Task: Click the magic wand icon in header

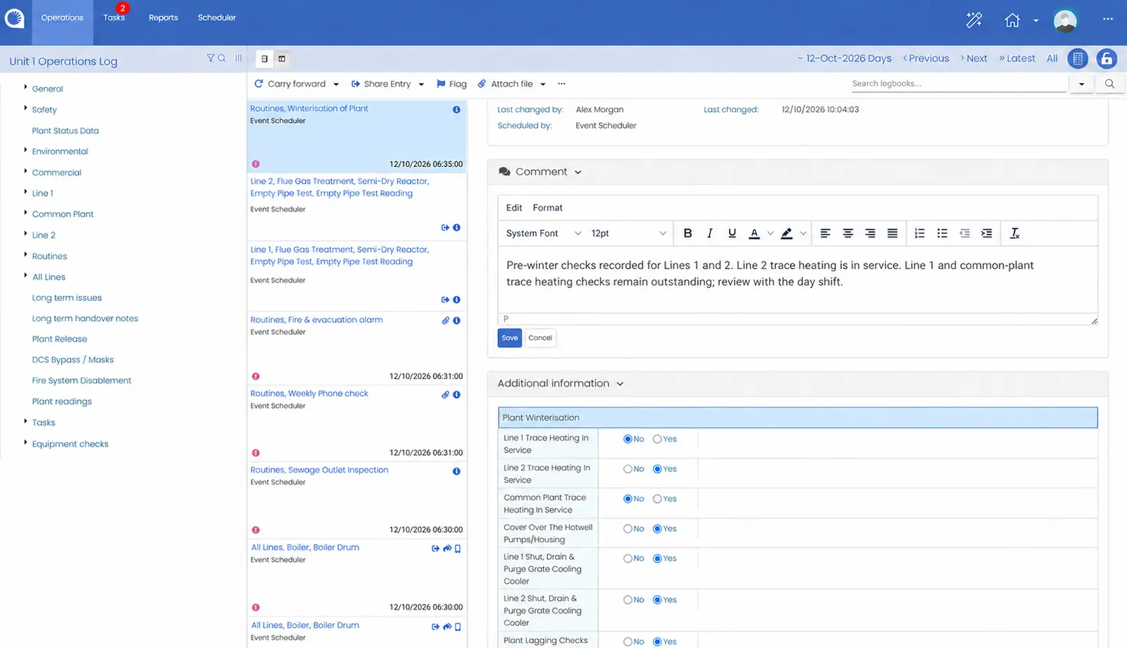Action: point(973,20)
